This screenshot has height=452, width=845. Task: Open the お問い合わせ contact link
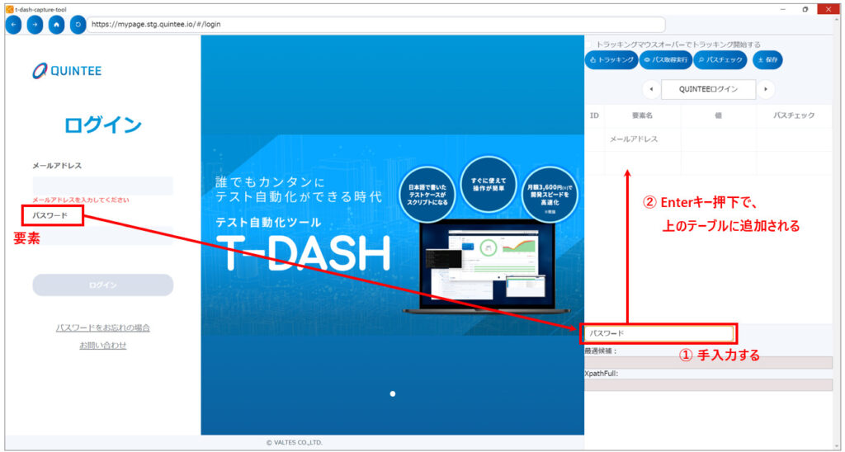pos(103,346)
